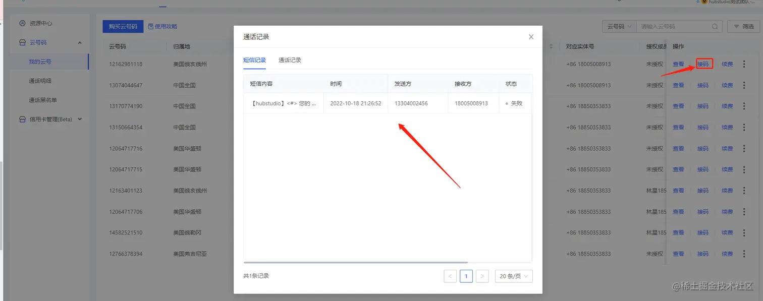The height and width of the screenshot is (301, 763).
Task: Open the 云号码 search type dropdown
Action: [x=619, y=26]
